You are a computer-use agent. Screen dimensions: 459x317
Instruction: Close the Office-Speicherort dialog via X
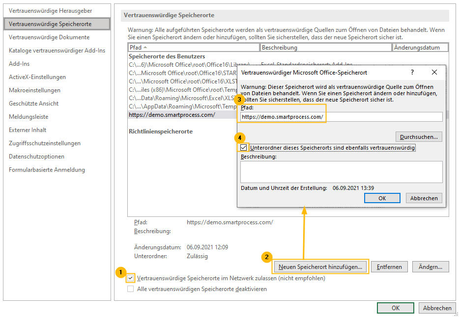coord(434,72)
